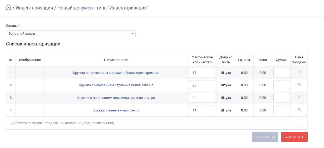Open Инвентаризация breadcrumb link
The height and width of the screenshot is (148, 324).
pos(34,8)
